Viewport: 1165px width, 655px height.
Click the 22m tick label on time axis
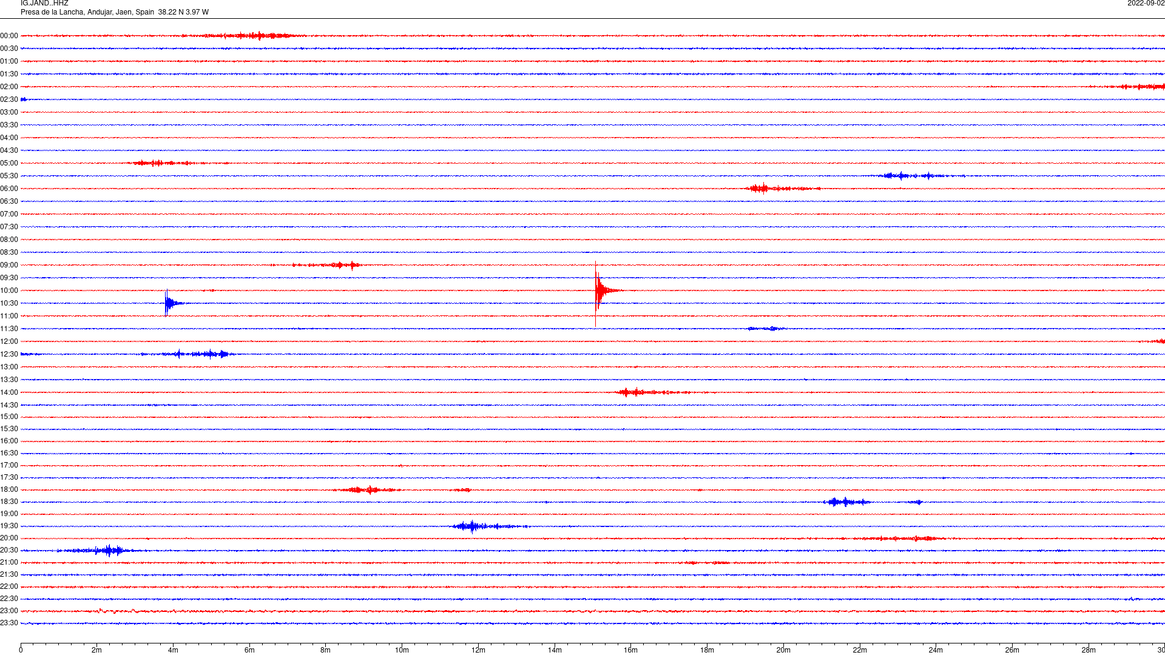coord(860,650)
